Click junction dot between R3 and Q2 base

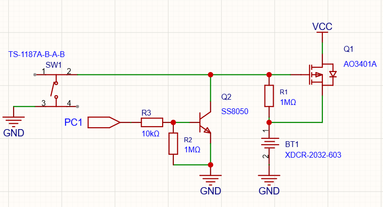tap(173, 122)
